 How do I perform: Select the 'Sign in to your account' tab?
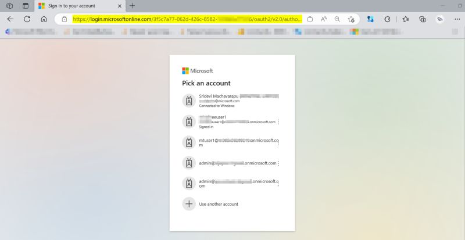[80, 6]
